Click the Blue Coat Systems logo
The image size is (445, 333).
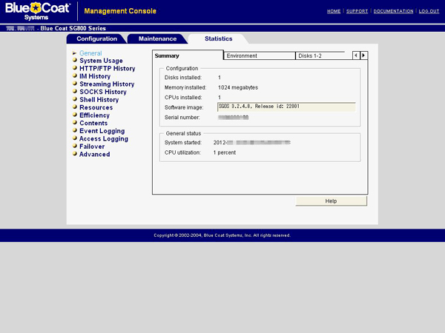pyautogui.click(x=38, y=11)
